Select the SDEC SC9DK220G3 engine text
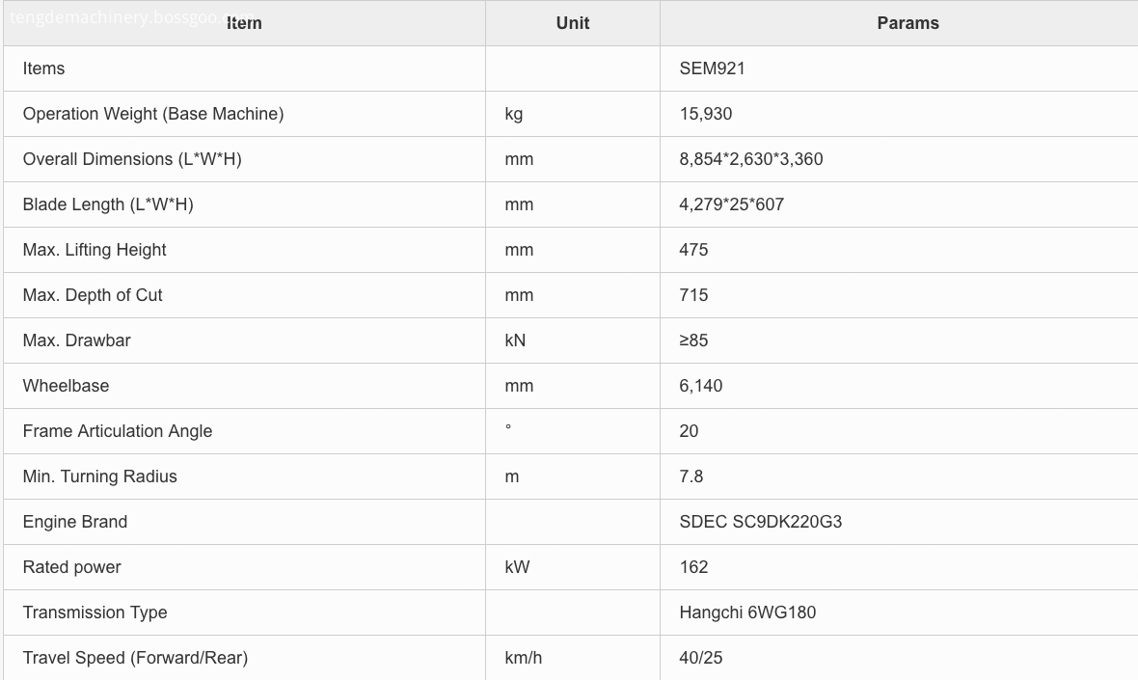This screenshot has width=1138, height=680. [760, 522]
